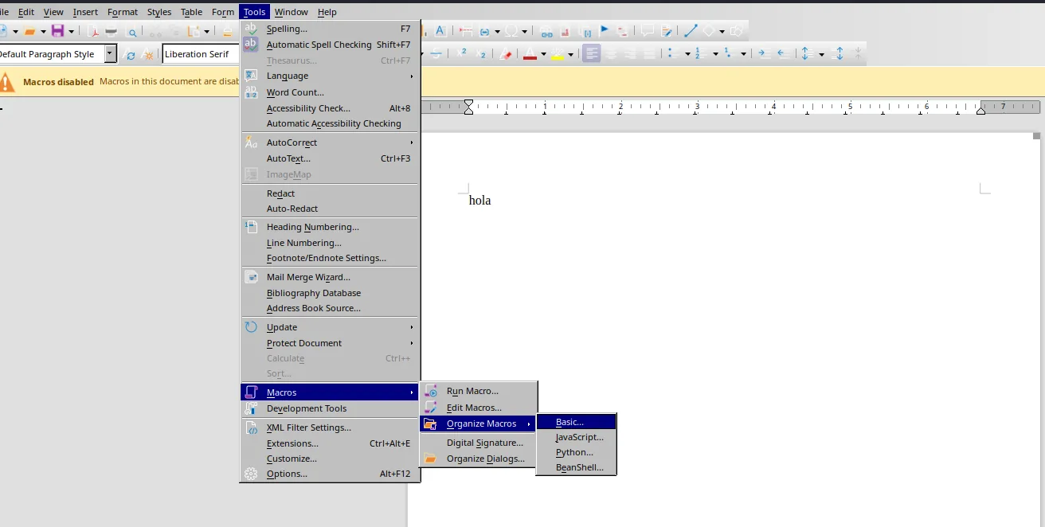Click New Style from Selection icon
This screenshot has height=527, width=1045.
point(147,55)
